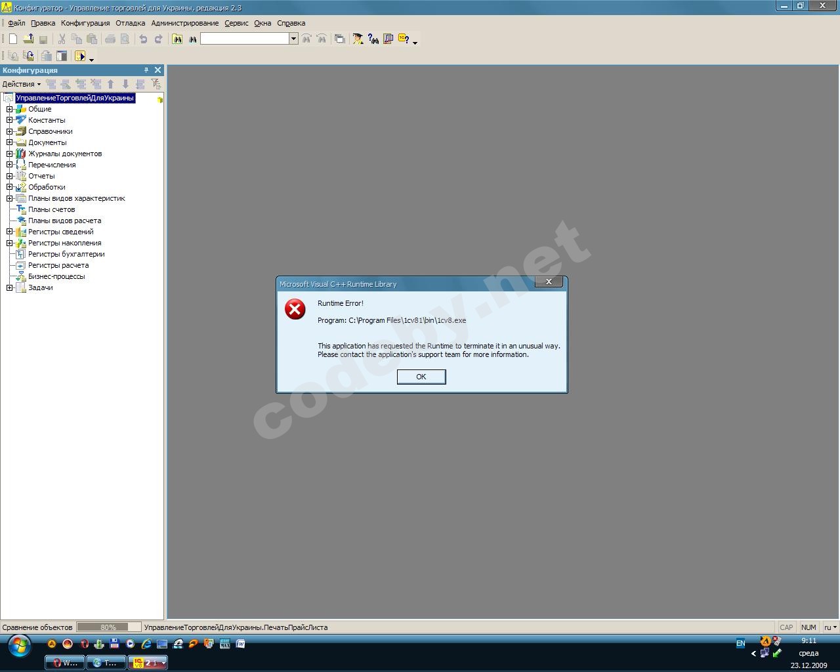Click the Print preview icon
This screenshot has width=840, height=672.
pyautogui.click(x=125, y=39)
